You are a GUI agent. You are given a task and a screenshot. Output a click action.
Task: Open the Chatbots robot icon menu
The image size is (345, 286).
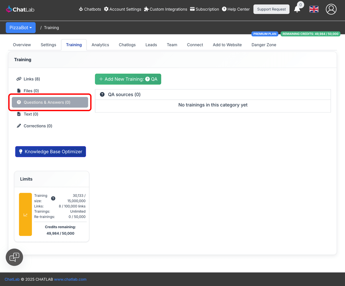click(x=80, y=9)
